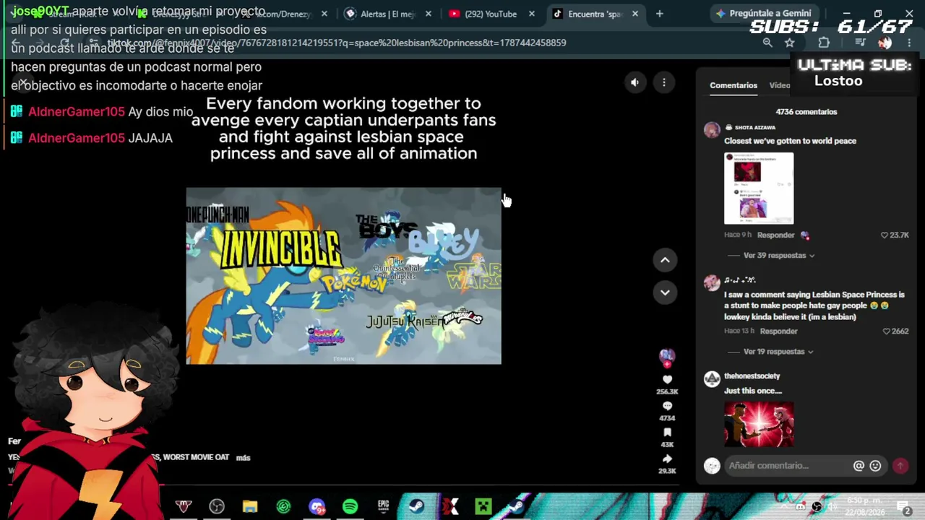Open OBS Studio from the taskbar
This screenshot has width=925, height=520.
[x=217, y=506]
